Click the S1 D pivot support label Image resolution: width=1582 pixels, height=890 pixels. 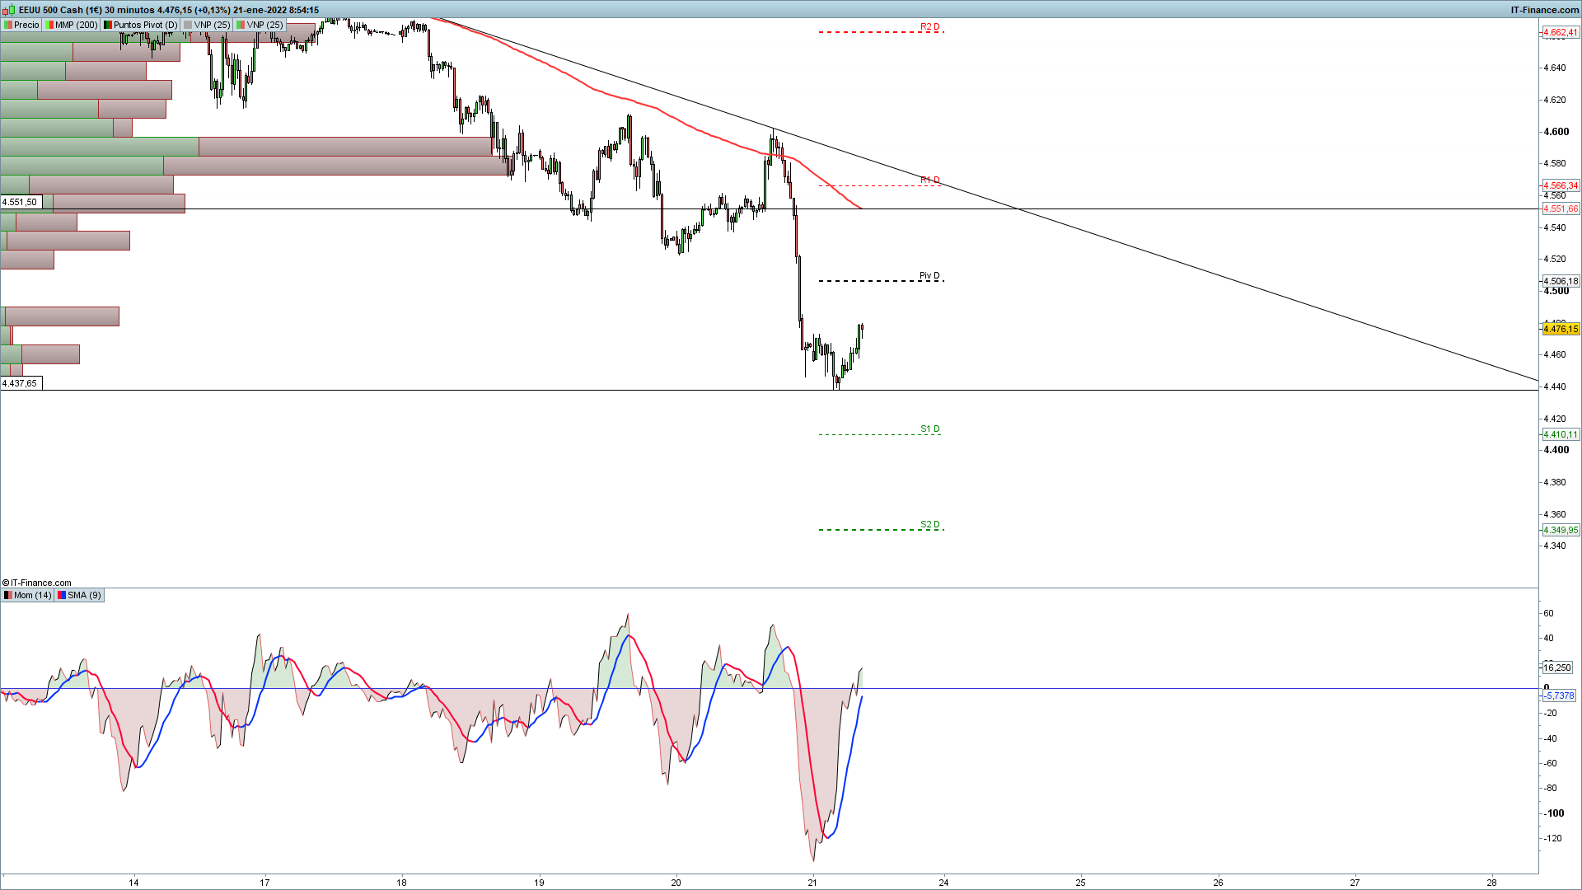(929, 429)
